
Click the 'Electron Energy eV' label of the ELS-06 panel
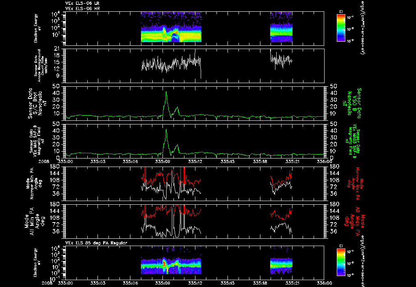point(37,28)
